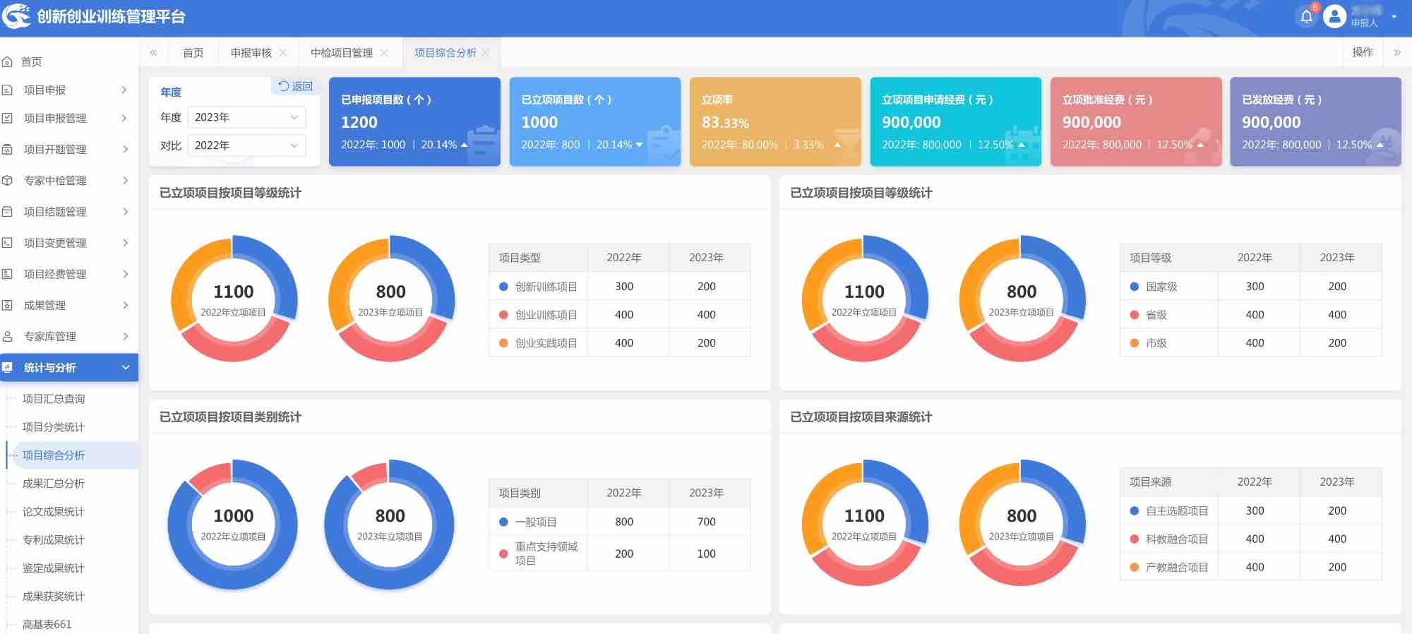Click the user avatar icon

tap(1334, 16)
